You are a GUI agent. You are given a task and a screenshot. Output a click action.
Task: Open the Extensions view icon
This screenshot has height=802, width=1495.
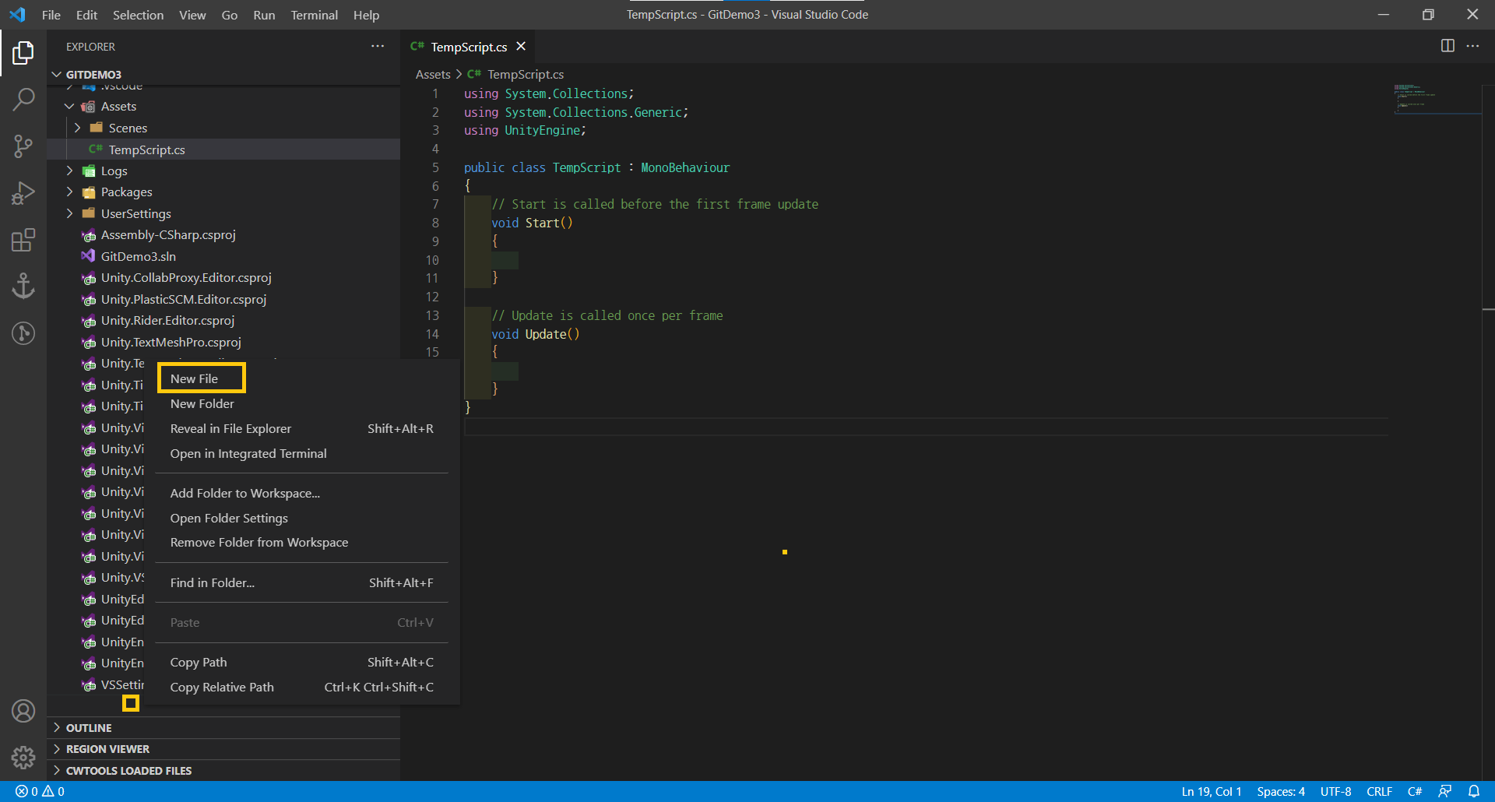(23, 240)
